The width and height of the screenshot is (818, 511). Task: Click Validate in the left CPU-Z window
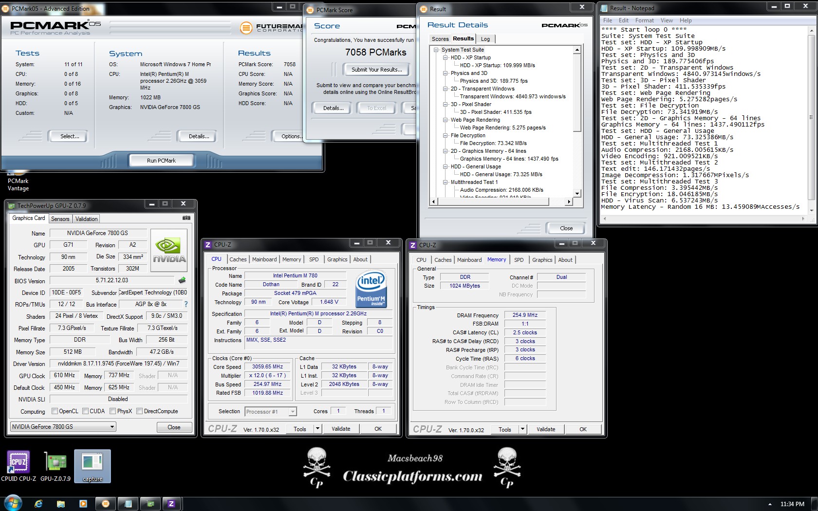(341, 429)
